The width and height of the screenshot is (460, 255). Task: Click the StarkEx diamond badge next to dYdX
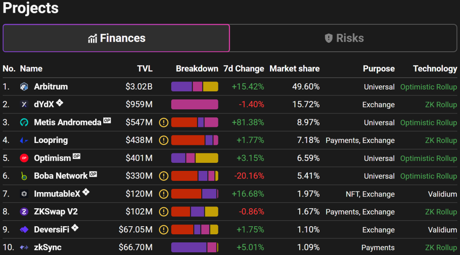pyautogui.click(x=60, y=103)
